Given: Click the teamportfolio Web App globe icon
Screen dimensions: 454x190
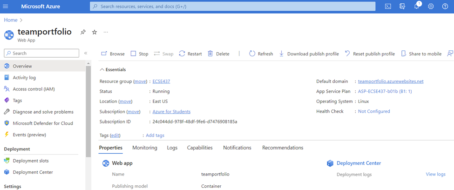Looking at the screenshot, I should point(9,35).
